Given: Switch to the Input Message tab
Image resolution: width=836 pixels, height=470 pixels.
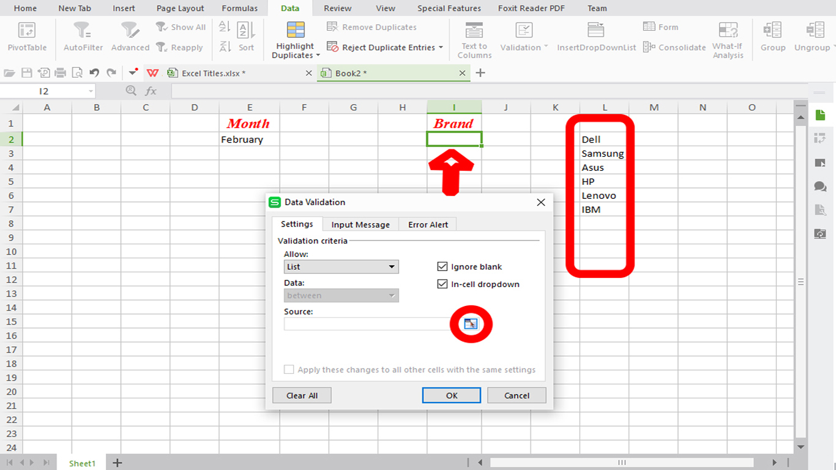Looking at the screenshot, I should (x=360, y=225).
